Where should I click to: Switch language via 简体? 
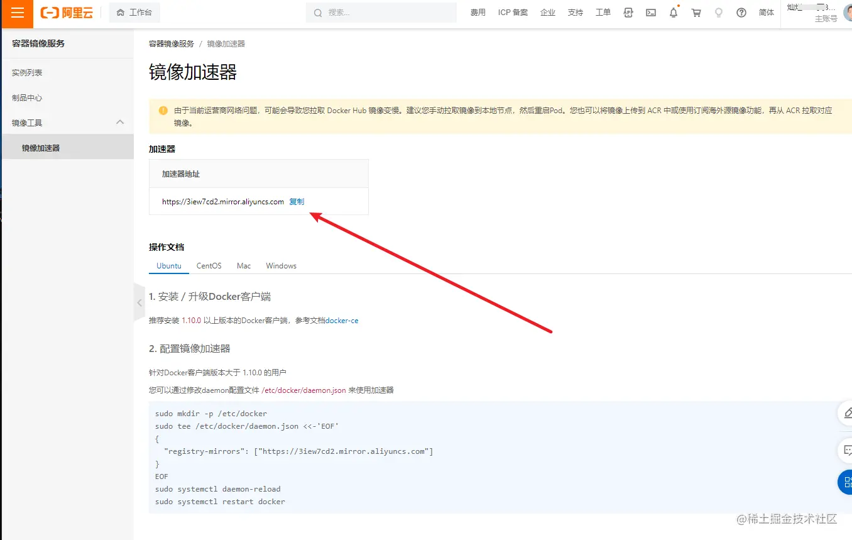(767, 13)
